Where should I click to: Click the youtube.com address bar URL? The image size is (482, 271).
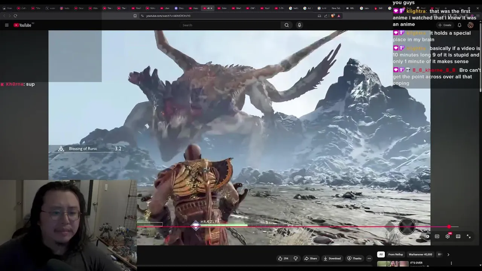pos(168,16)
